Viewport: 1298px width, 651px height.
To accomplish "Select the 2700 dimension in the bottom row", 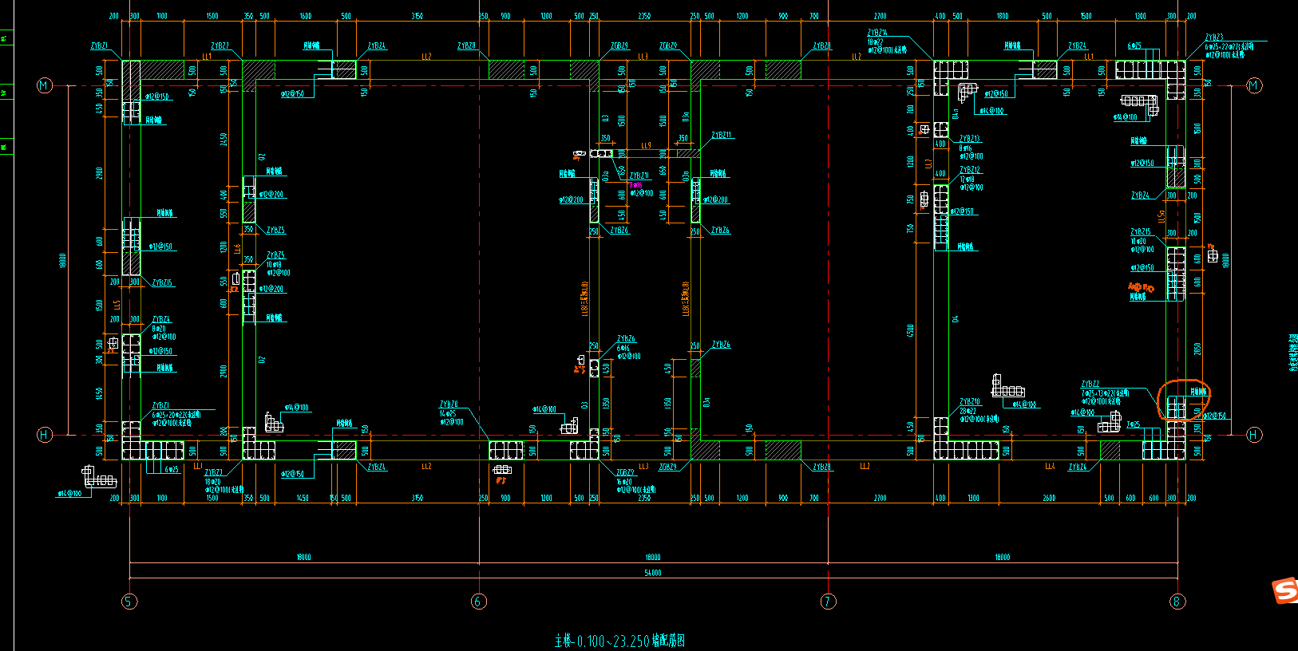I will click(880, 498).
